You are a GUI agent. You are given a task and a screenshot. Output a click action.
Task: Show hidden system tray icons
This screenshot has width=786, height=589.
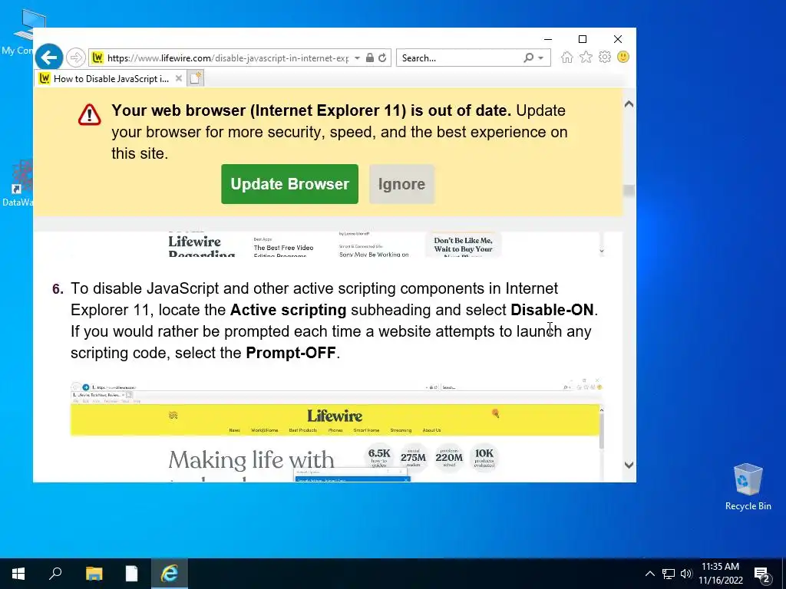coord(649,574)
